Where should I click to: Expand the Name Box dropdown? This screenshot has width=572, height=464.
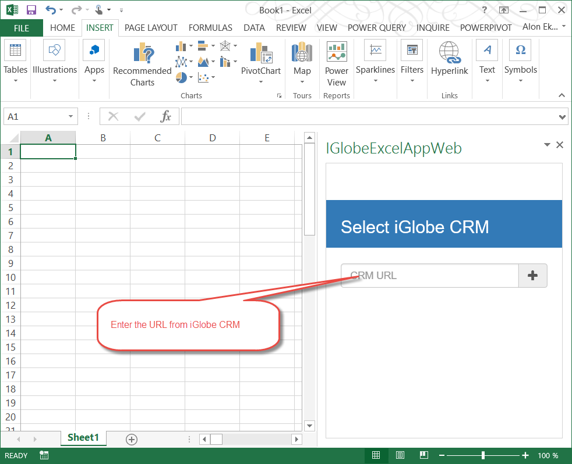pyautogui.click(x=70, y=116)
